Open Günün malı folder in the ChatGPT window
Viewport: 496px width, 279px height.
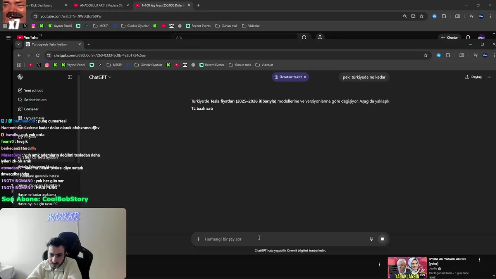pyautogui.click(x=240, y=65)
